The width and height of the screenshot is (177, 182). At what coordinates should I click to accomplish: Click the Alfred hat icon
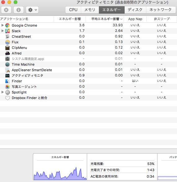pyautogui.click(x=7, y=53)
